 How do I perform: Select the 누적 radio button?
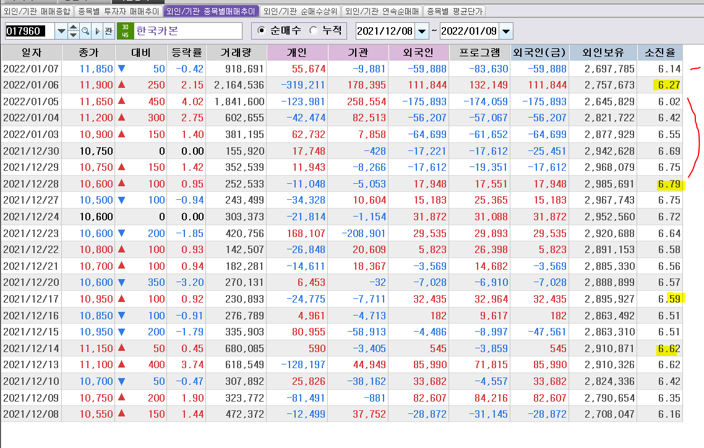coord(314,30)
